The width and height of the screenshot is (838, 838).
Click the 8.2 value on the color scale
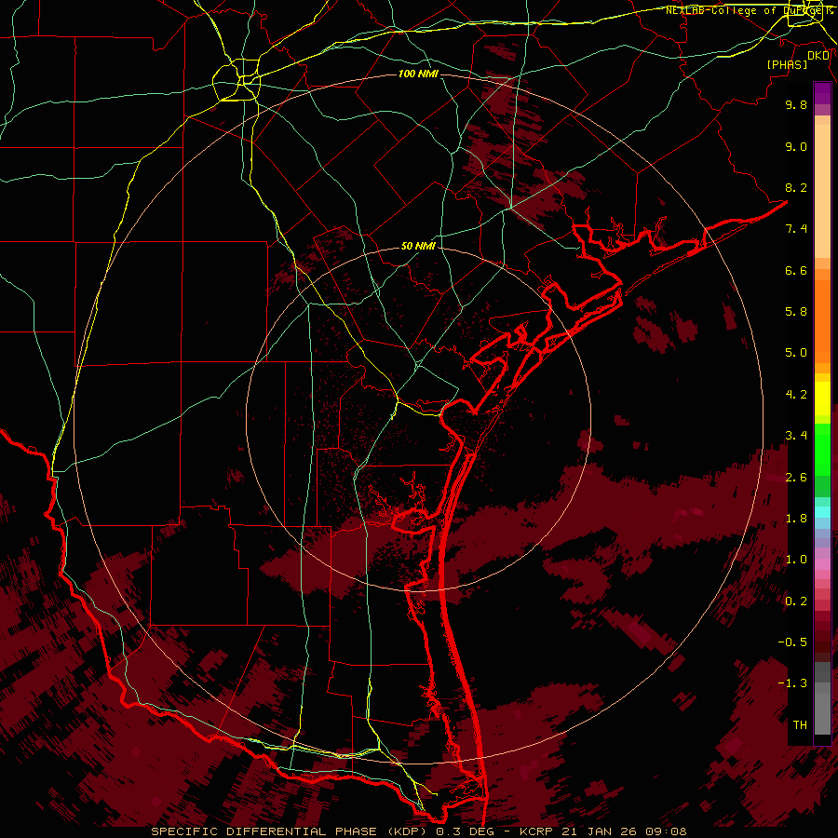[x=796, y=187]
